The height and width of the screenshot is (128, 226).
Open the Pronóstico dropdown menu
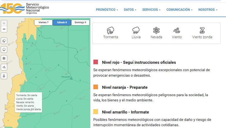[107, 10]
